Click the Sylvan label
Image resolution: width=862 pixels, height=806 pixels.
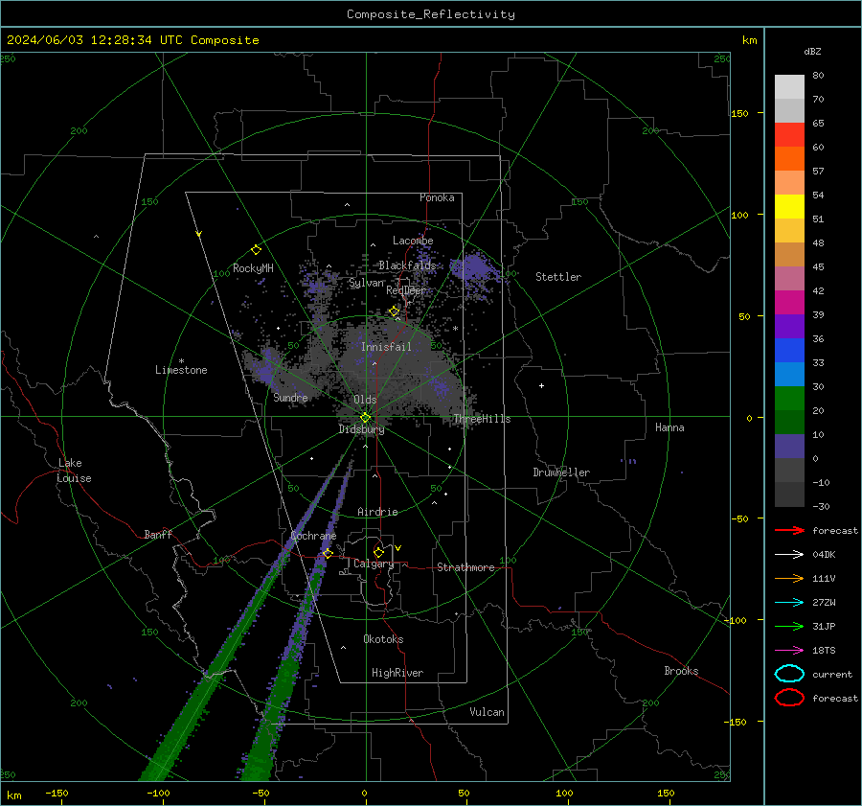(366, 283)
